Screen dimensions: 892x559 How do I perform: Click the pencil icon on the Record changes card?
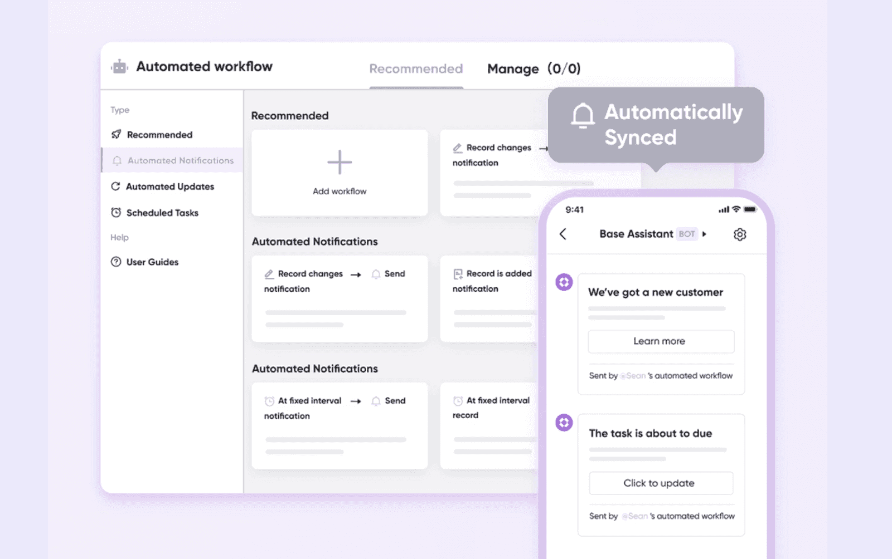coord(268,273)
